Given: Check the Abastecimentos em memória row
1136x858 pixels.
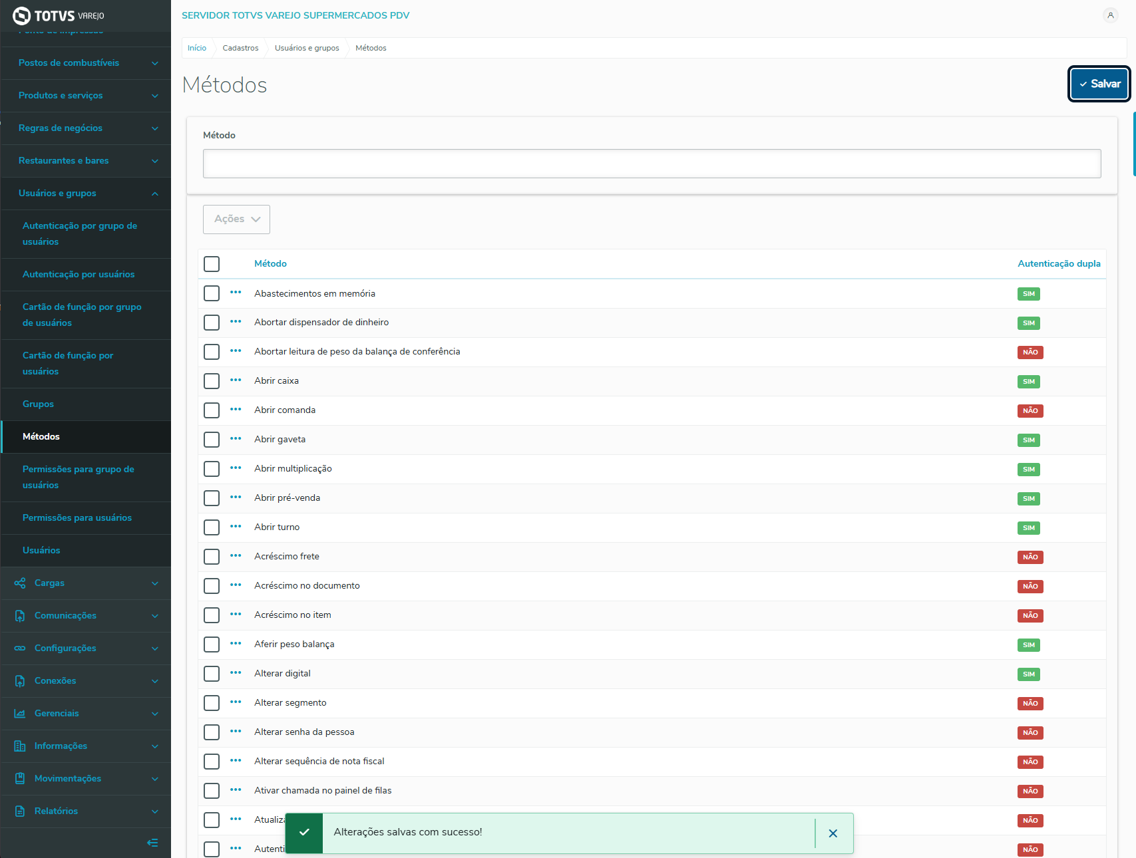Looking at the screenshot, I should [x=212, y=293].
